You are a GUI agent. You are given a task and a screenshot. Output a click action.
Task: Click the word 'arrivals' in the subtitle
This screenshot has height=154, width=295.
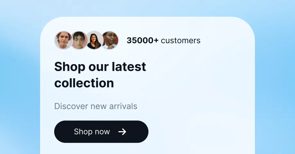[123, 106]
